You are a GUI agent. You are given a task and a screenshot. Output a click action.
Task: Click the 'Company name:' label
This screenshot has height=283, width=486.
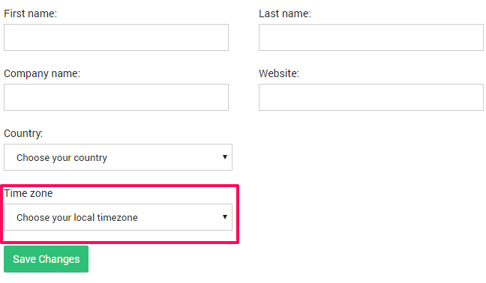click(42, 73)
